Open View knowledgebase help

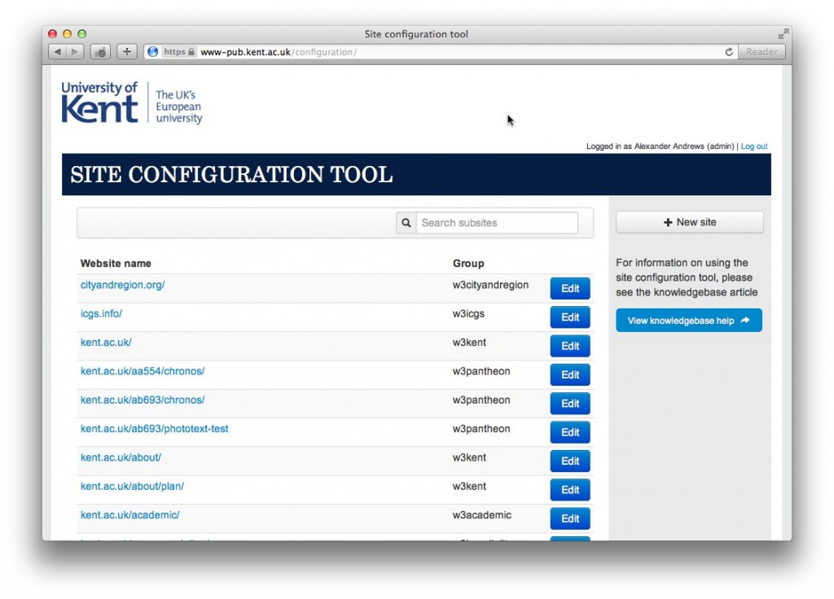click(688, 321)
